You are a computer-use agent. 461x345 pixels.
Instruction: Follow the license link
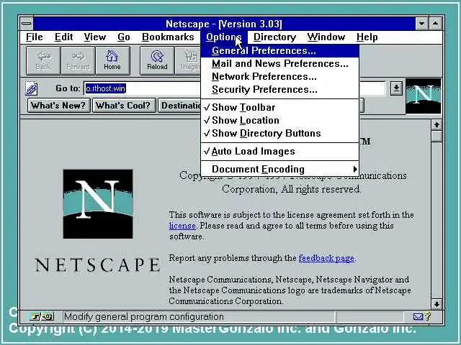[x=182, y=226]
